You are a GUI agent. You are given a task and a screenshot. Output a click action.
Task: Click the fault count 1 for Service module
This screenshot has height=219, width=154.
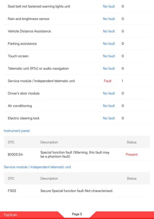[x=122, y=81]
